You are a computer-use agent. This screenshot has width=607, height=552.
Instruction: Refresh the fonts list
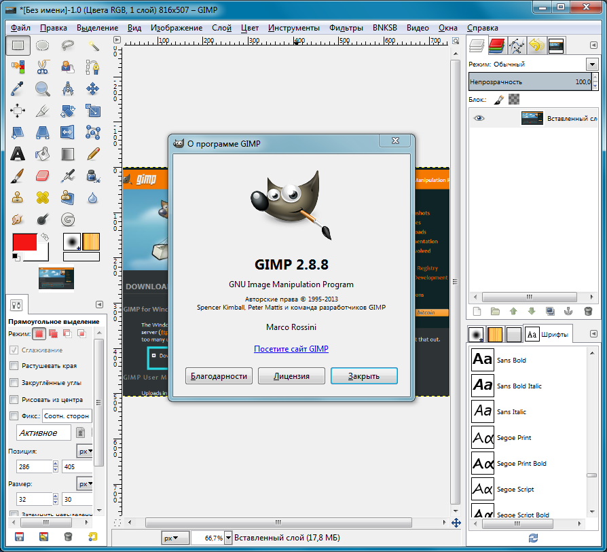tap(533, 538)
